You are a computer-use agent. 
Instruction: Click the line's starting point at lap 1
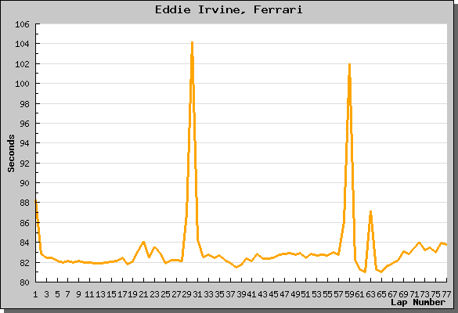click(x=36, y=201)
